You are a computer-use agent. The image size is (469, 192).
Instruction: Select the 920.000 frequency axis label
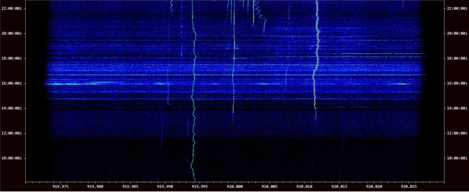234,186
